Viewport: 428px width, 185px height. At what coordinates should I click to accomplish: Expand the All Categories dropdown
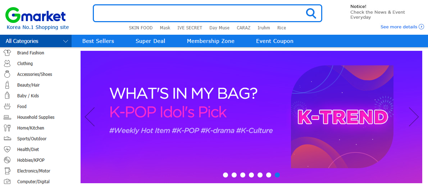point(36,41)
